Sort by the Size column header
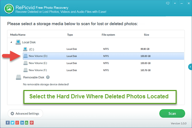The width and height of the screenshot is (192, 128). tap(147, 35)
